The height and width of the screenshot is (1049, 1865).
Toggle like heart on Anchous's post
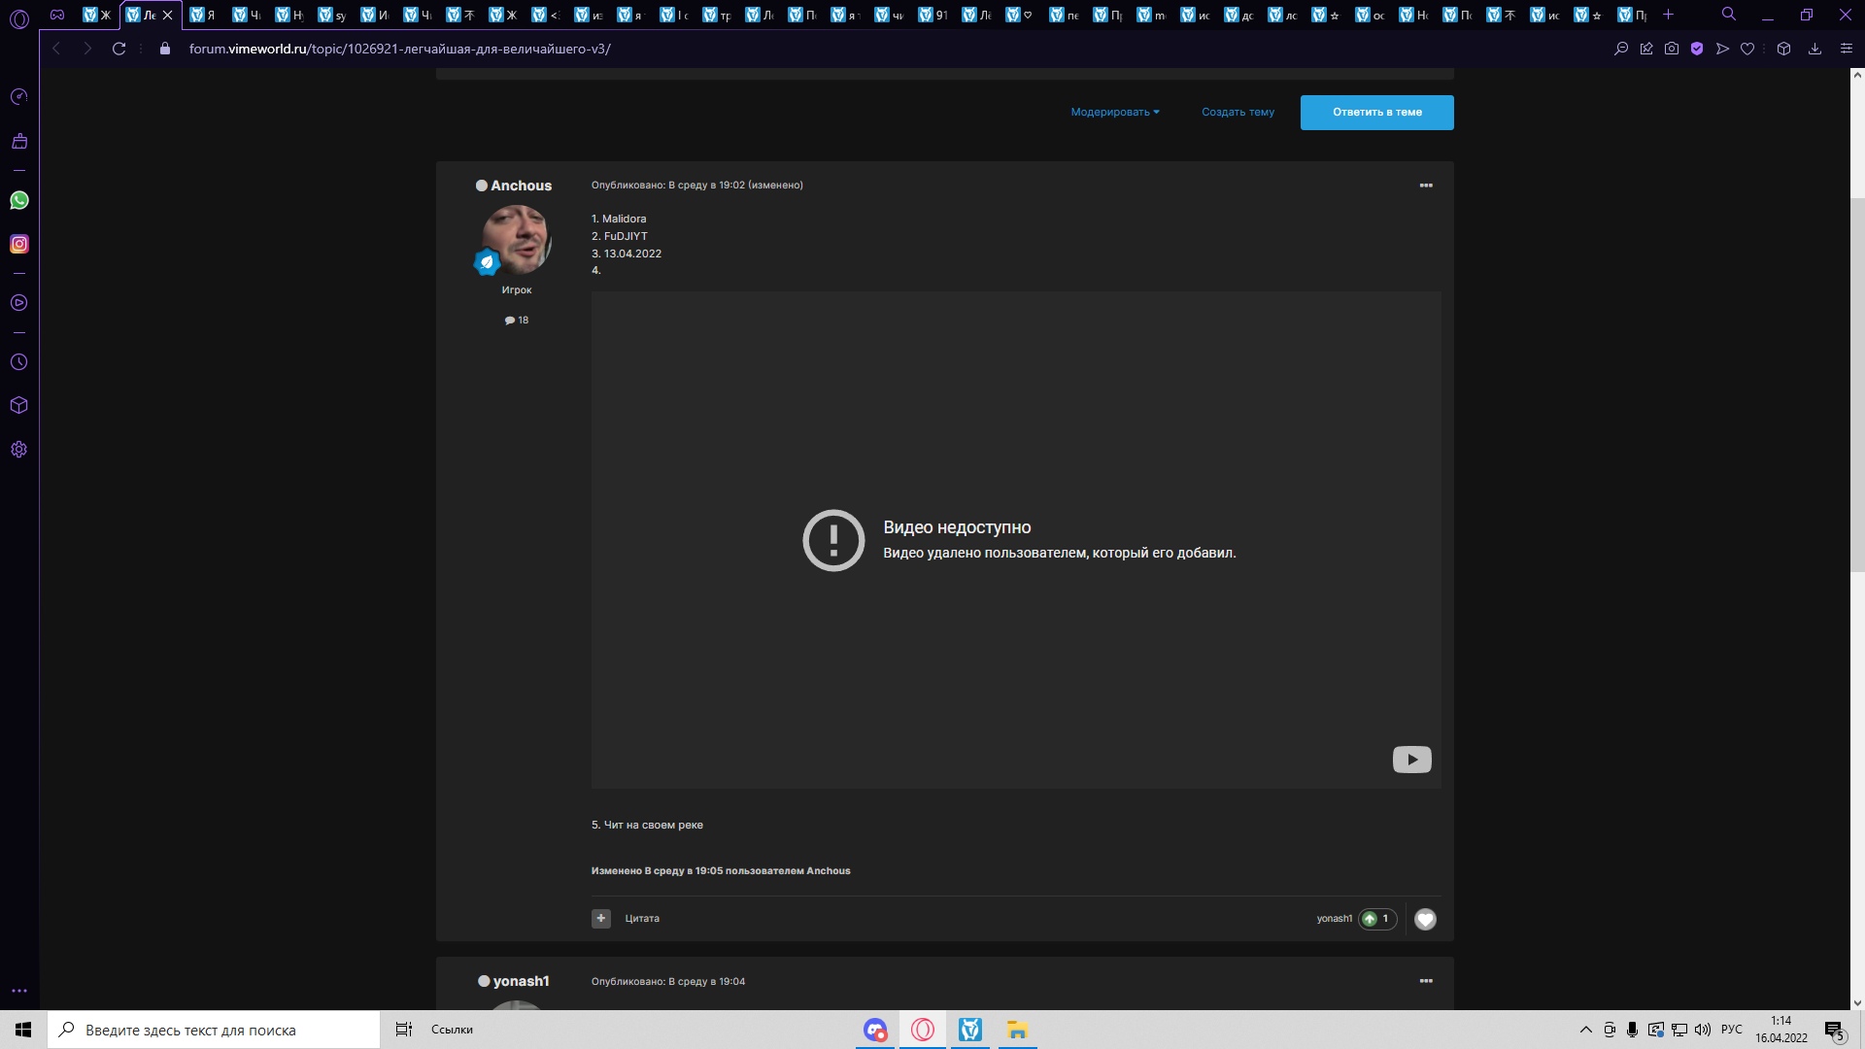[x=1425, y=919]
